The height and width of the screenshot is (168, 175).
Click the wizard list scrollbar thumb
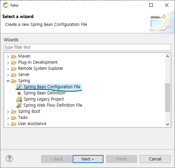(x=167, y=97)
